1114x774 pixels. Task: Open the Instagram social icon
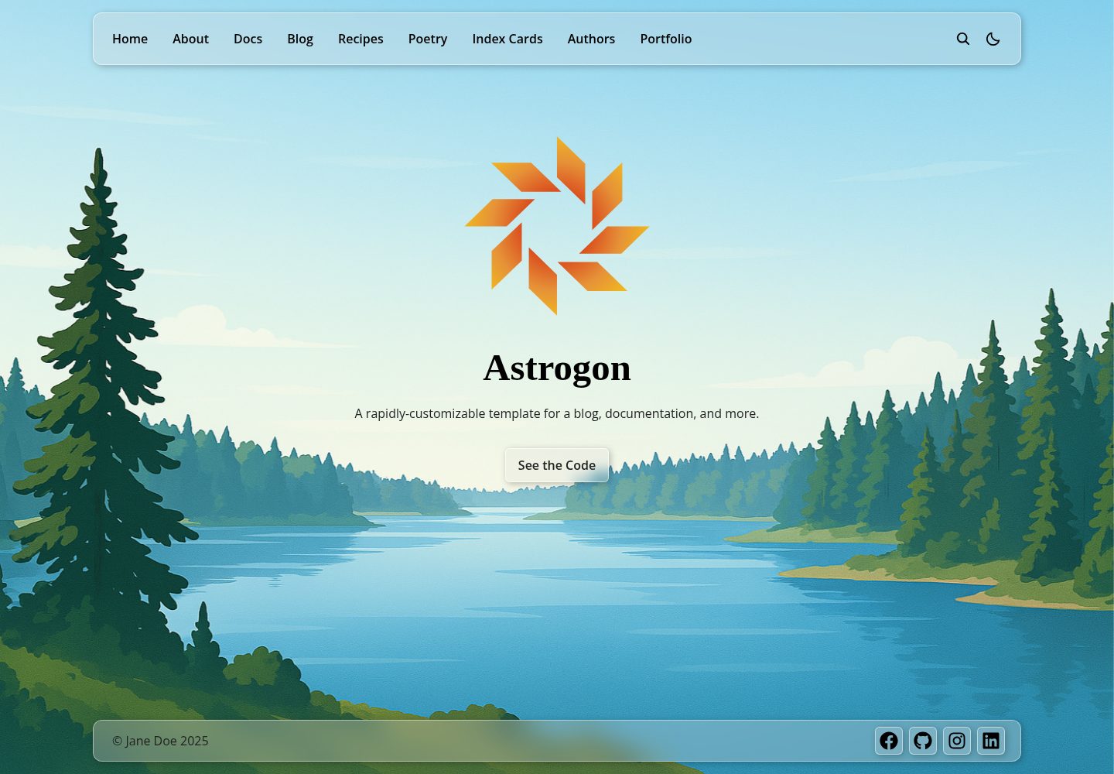pyautogui.click(x=957, y=741)
